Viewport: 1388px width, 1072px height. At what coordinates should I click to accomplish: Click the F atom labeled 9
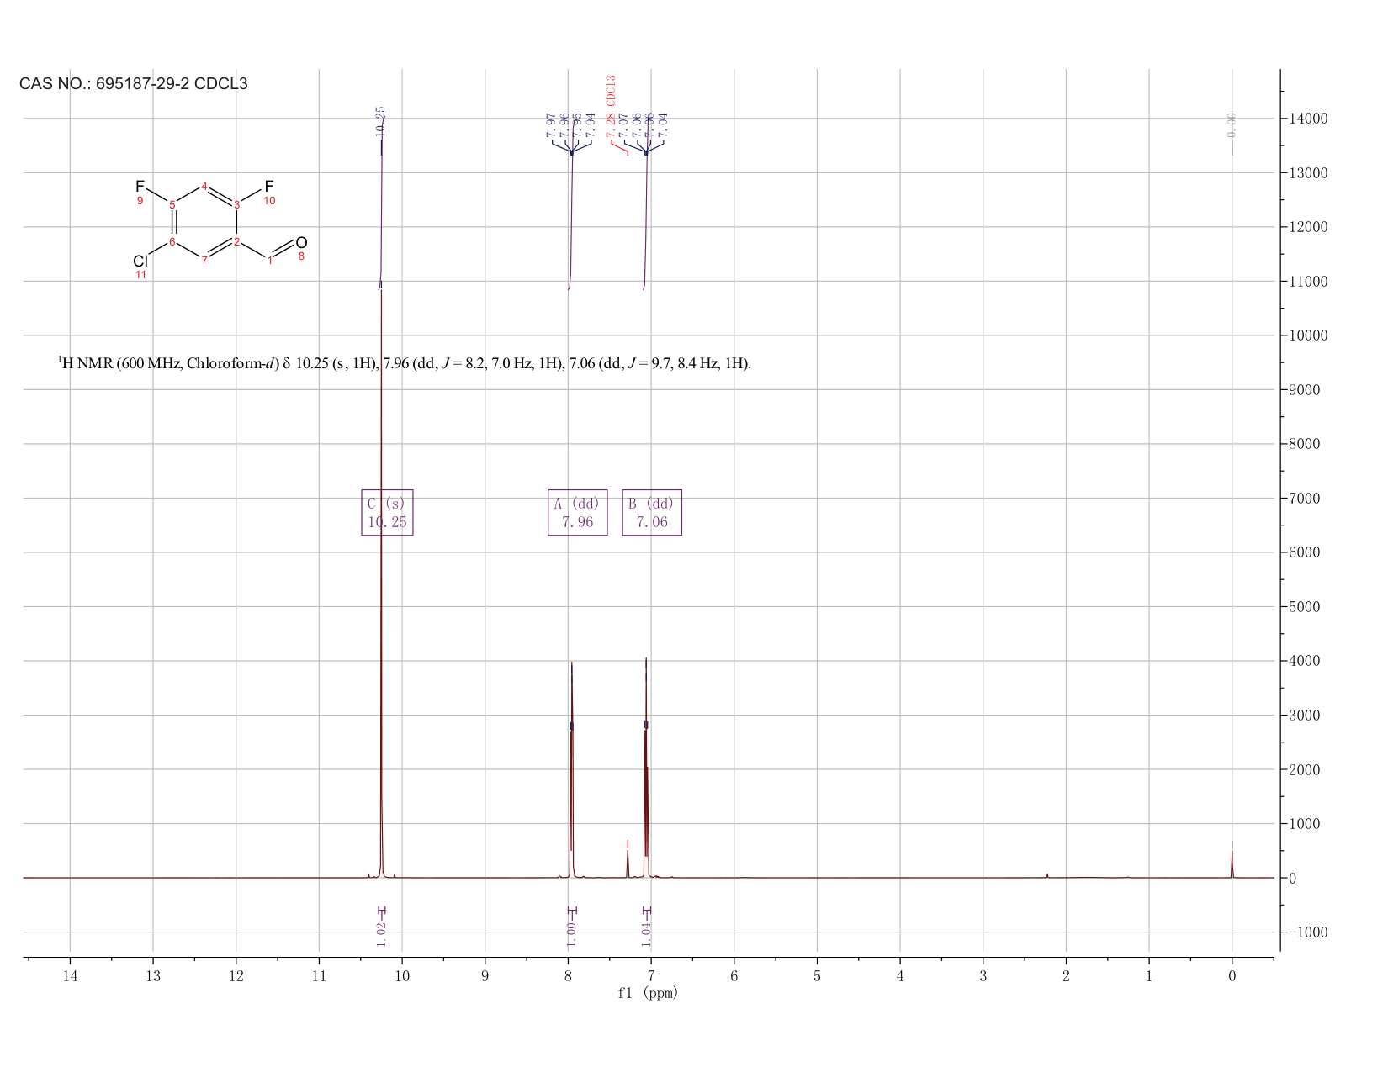point(140,186)
